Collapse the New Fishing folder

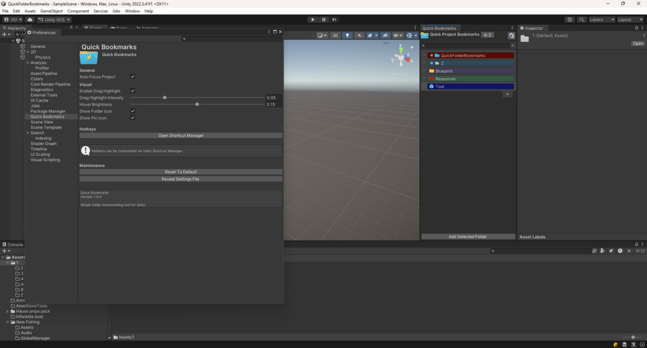[8, 322]
